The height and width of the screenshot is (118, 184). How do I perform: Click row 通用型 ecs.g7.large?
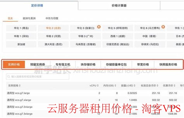pos(95,93)
